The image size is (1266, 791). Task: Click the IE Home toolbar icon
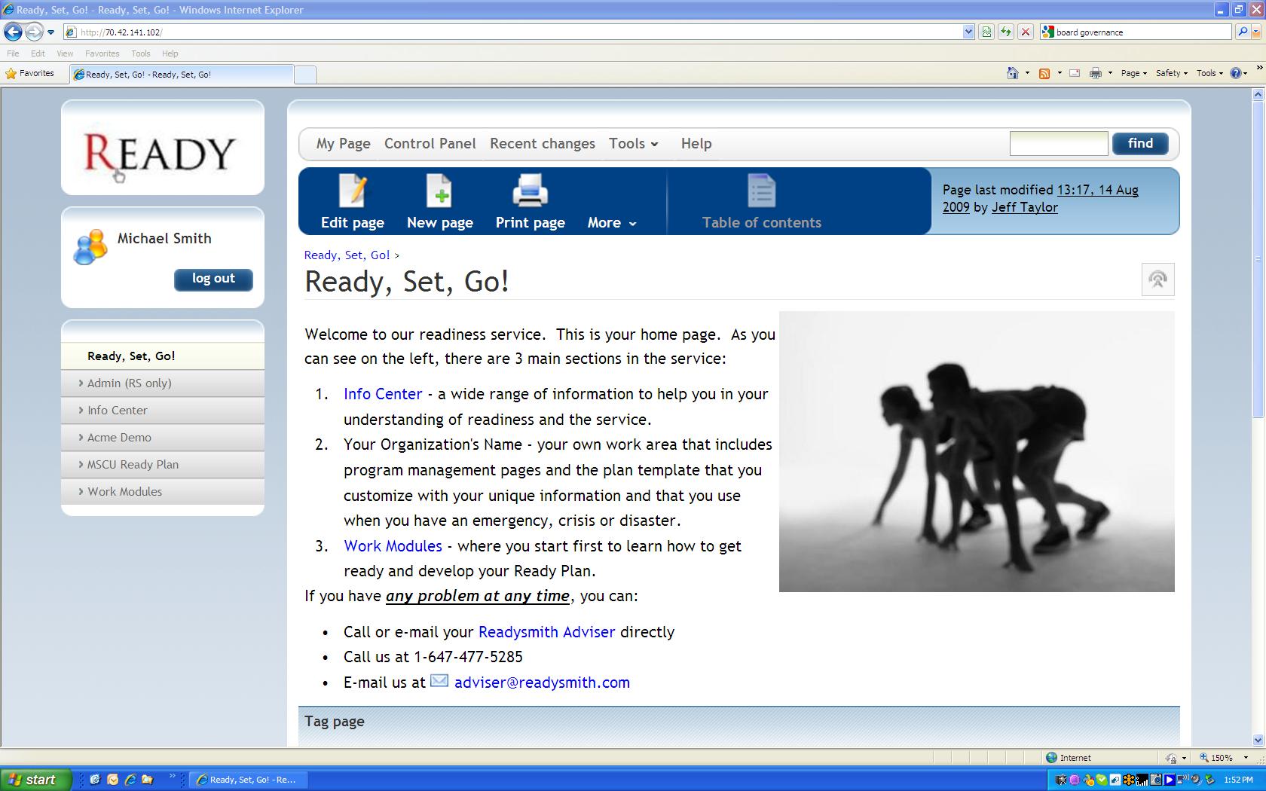pos(1013,73)
